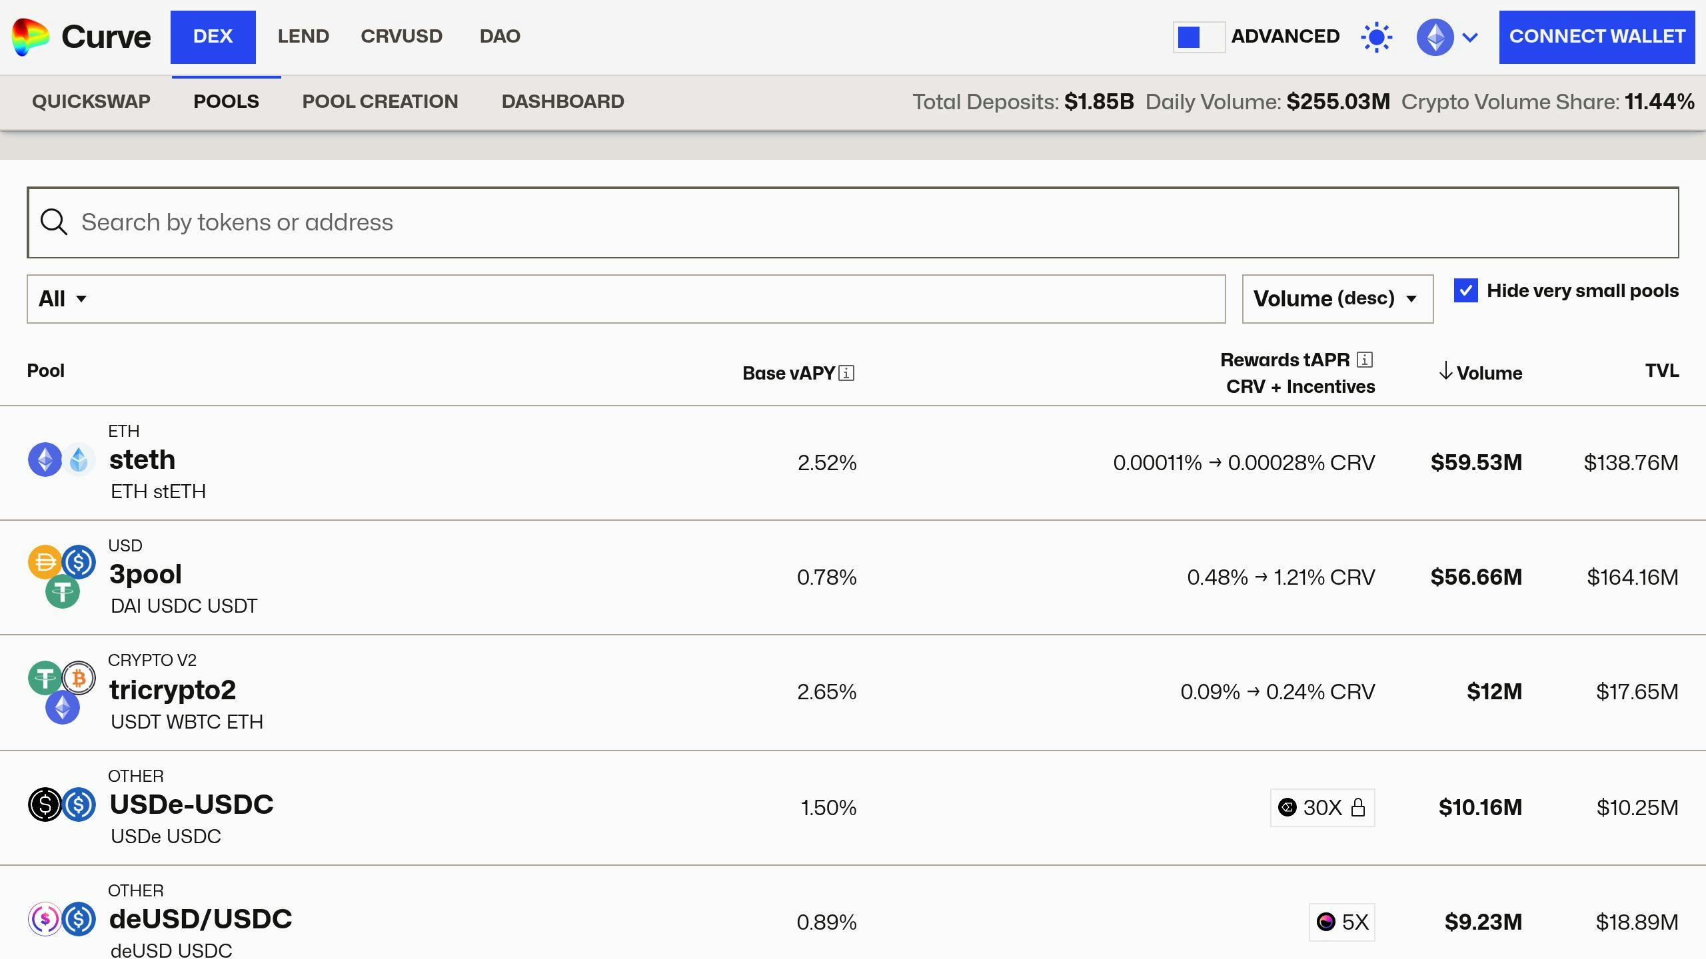Switch to the LEND tab
Screen dimensions: 1706x959
(303, 37)
